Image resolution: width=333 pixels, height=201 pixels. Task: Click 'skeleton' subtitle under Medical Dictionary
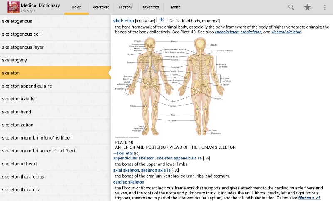pos(27,10)
